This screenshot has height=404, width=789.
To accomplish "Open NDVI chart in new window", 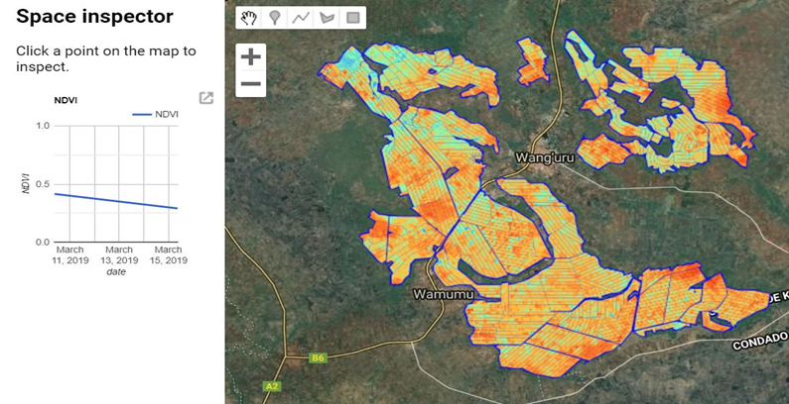I will tap(206, 98).
